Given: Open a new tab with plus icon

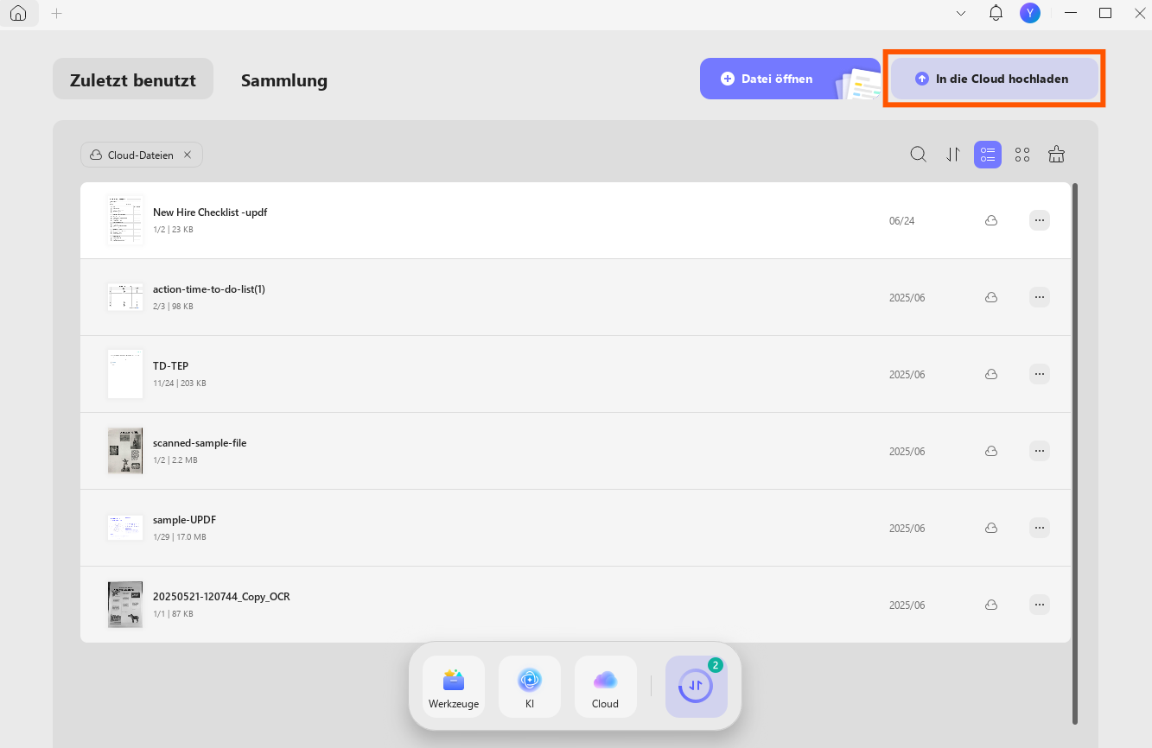Looking at the screenshot, I should pyautogui.click(x=57, y=14).
